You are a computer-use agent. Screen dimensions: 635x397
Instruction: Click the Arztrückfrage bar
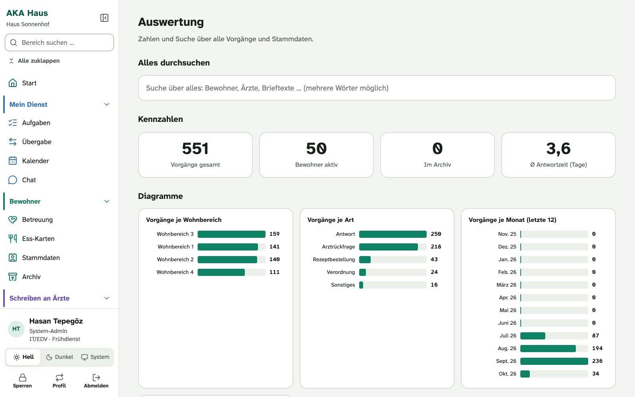389,247
